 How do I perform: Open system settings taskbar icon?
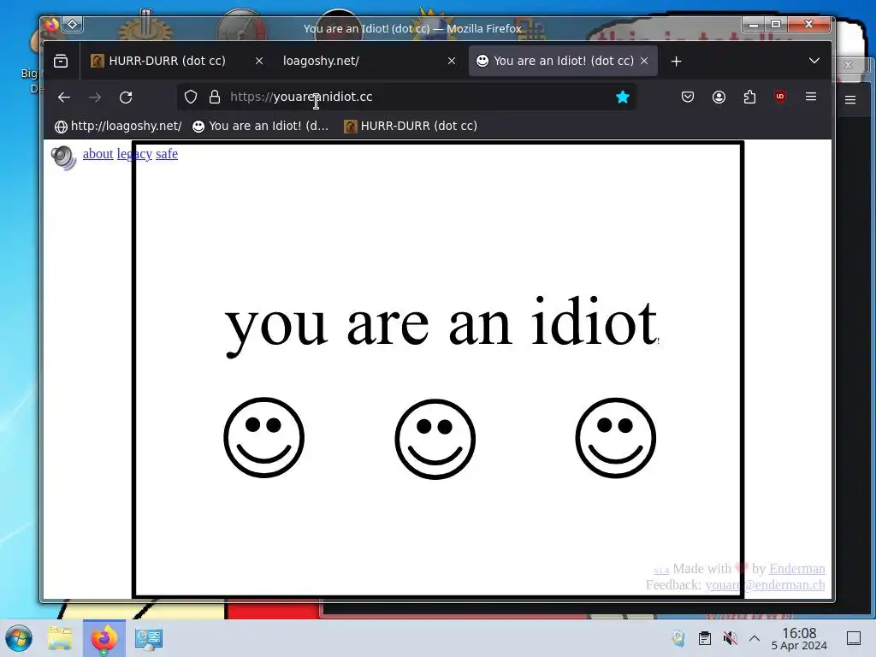click(x=149, y=638)
